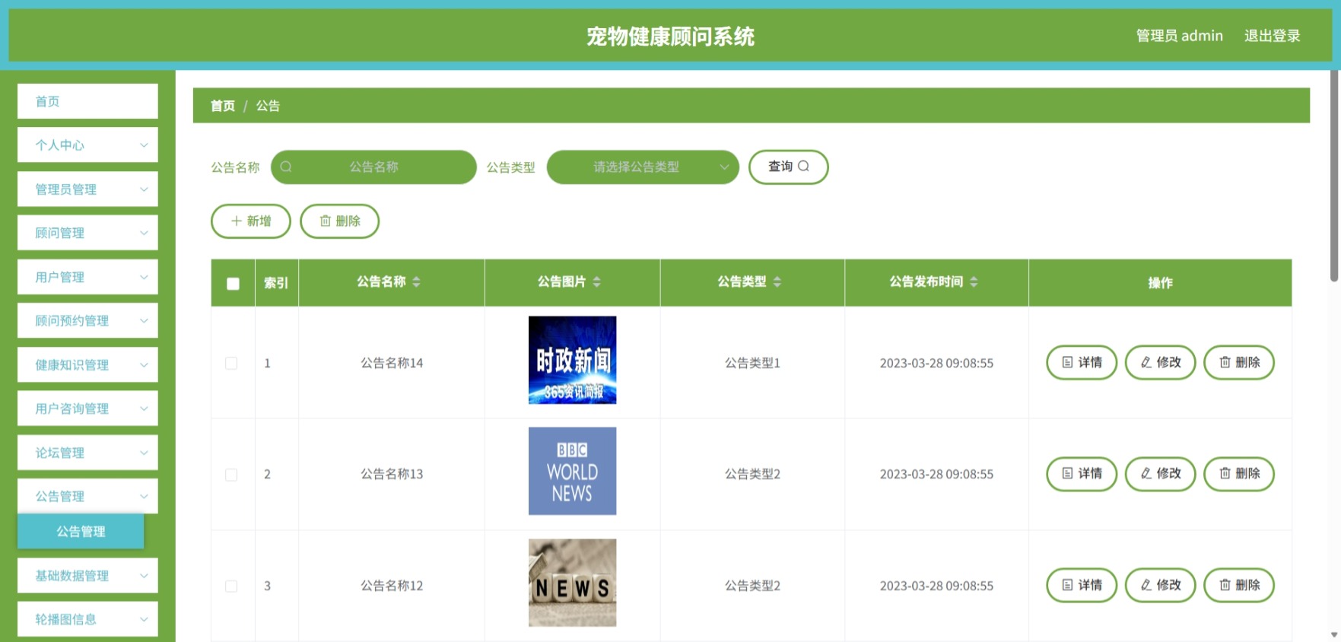Click the 操作 column header
Image resolution: width=1341 pixels, height=642 pixels.
(x=1160, y=283)
